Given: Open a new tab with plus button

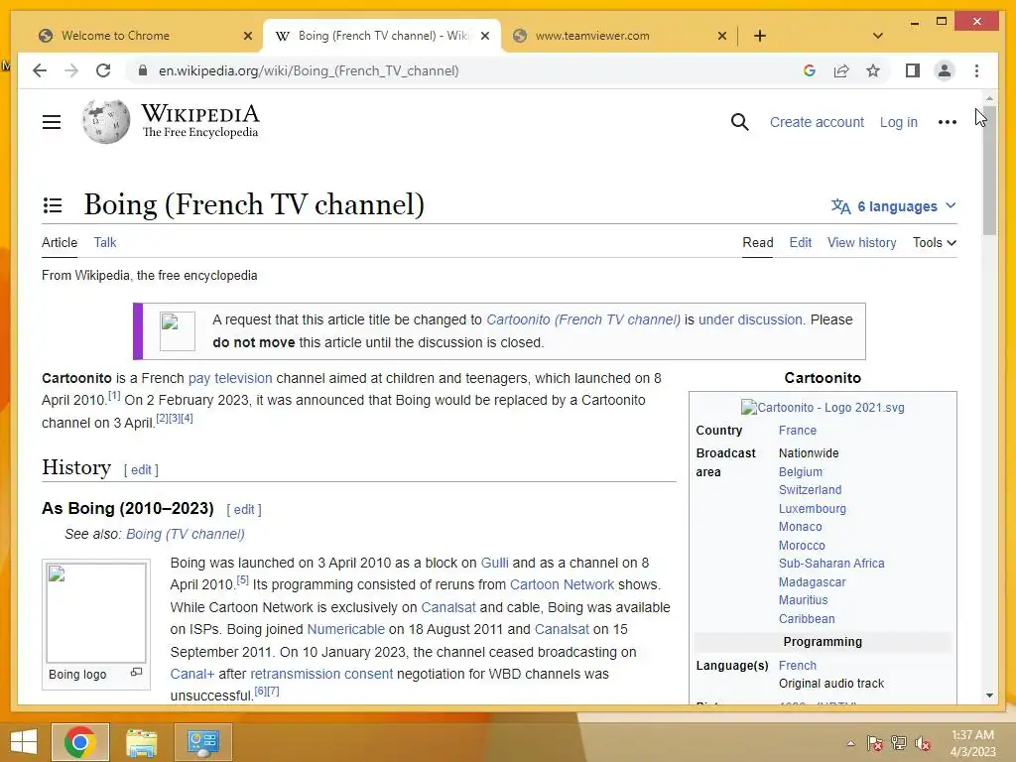Looking at the screenshot, I should coord(760,36).
